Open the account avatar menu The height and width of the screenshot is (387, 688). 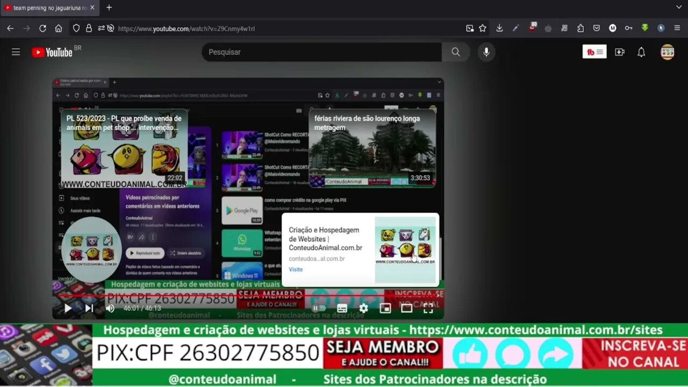pyautogui.click(x=668, y=52)
